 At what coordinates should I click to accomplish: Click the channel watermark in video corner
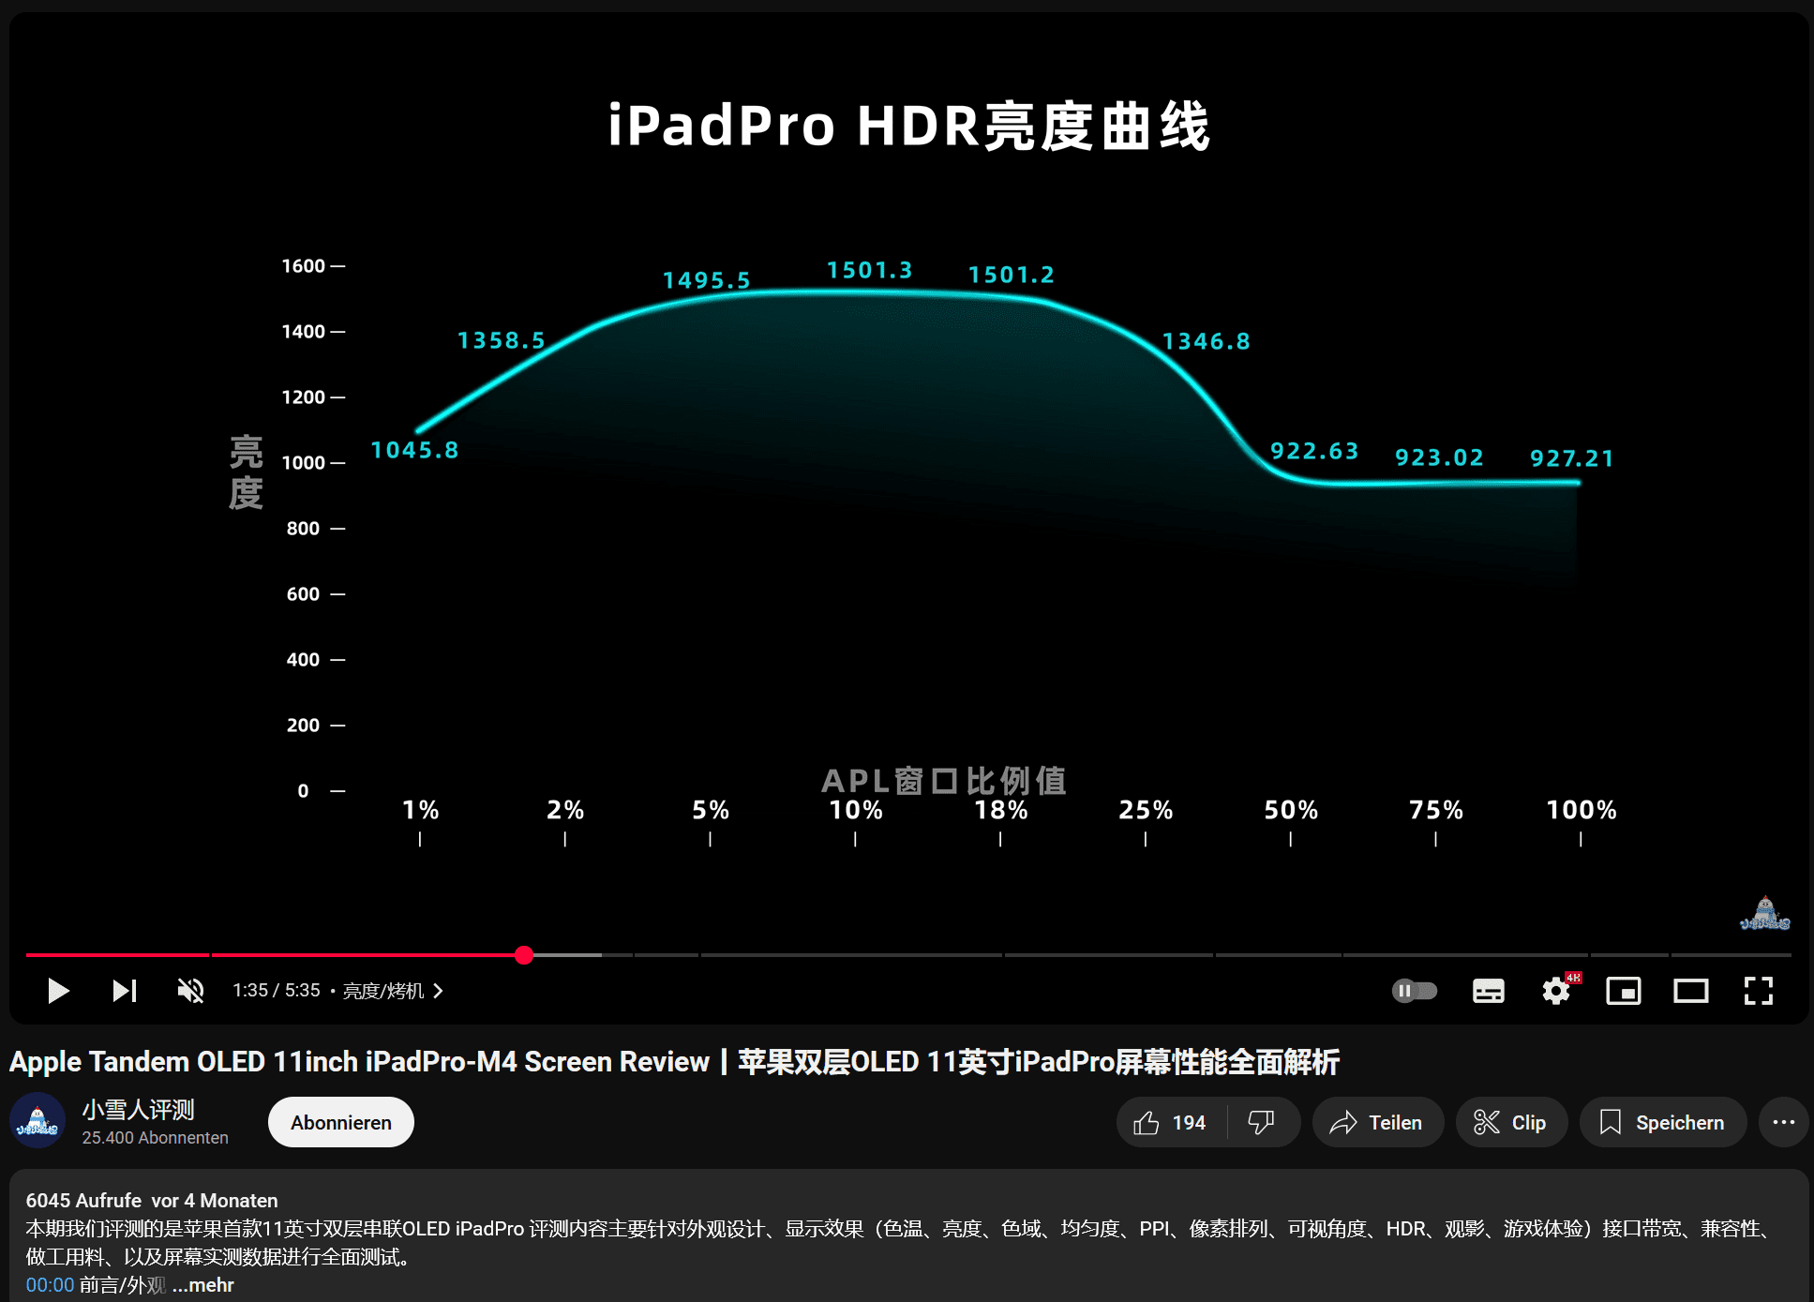[x=1764, y=913]
